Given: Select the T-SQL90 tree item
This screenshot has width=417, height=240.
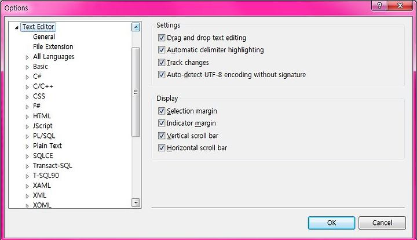Looking at the screenshot, I should [x=46, y=175].
